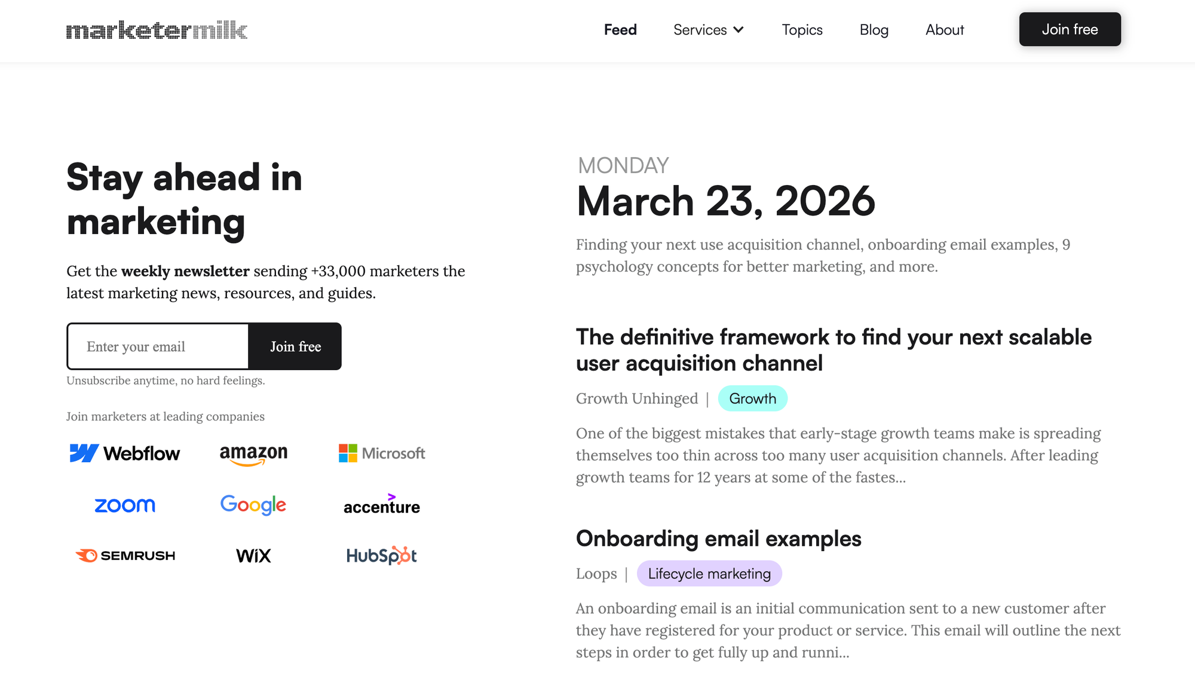Viewport: 1195px width, 689px height.
Task: Click the Wix logo
Action: coord(253,556)
